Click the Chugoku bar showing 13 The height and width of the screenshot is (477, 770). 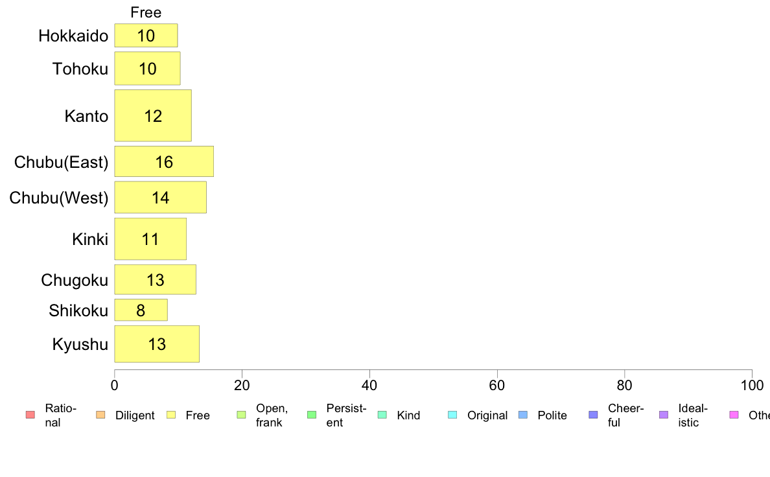tap(155, 279)
